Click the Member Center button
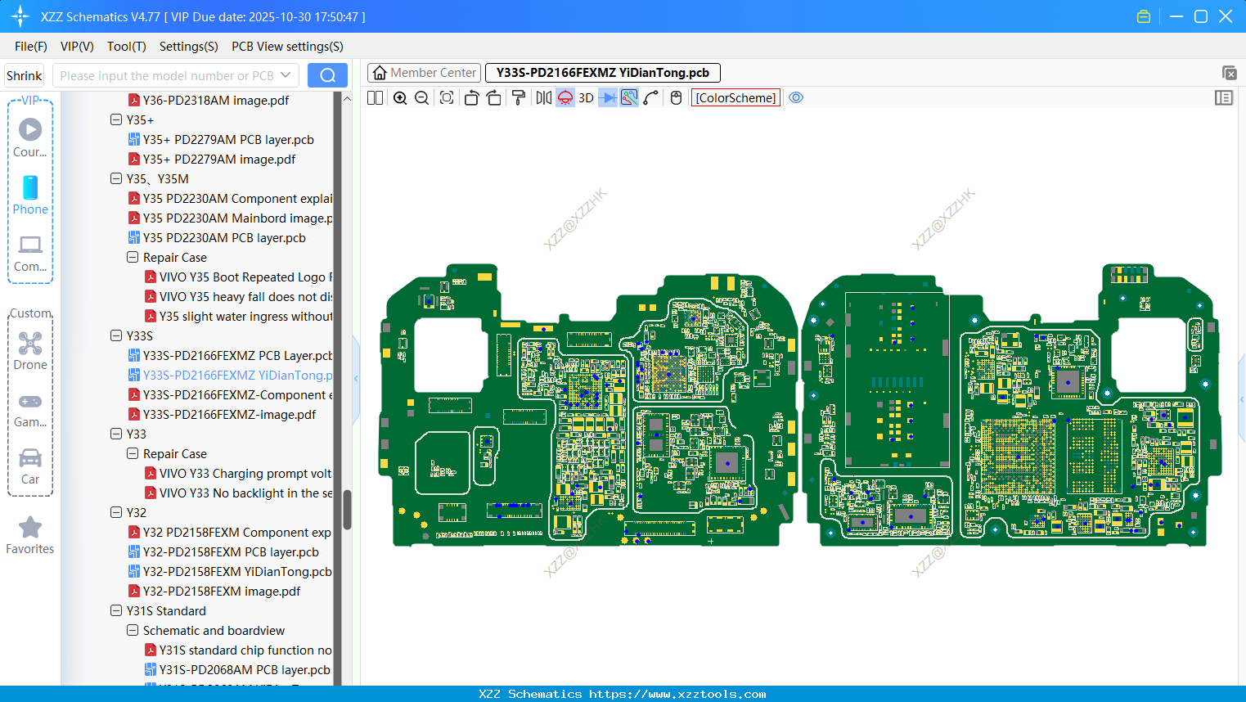The width and height of the screenshot is (1246, 702). coord(423,72)
